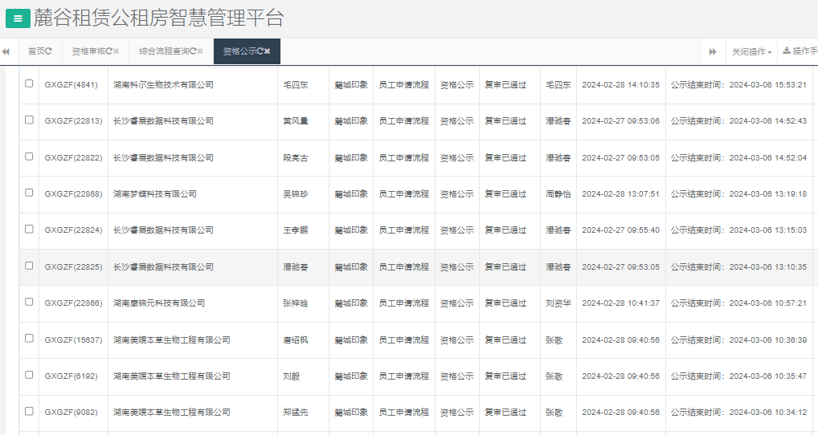This screenshot has height=435, width=818.
Task: Tick the checkbox for GXGZF(22824)
Action: click(x=29, y=230)
